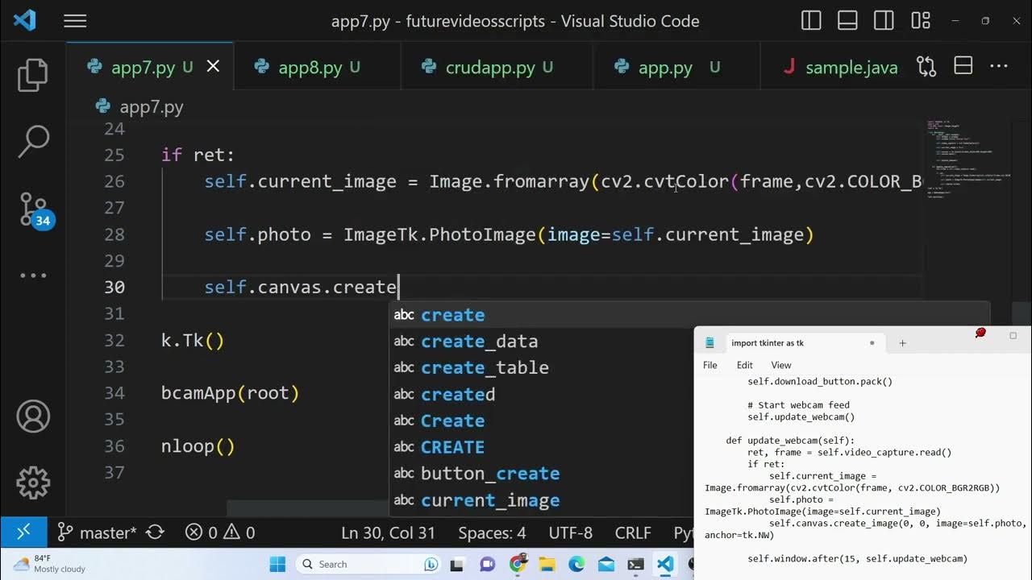
Task: Click the Open Changes compare icon
Action: tap(926, 67)
